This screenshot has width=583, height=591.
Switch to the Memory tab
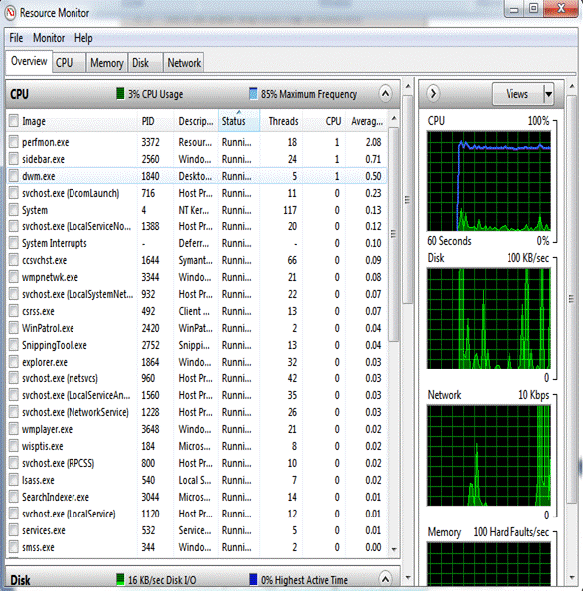pyautogui.click(x=107, y=63)
